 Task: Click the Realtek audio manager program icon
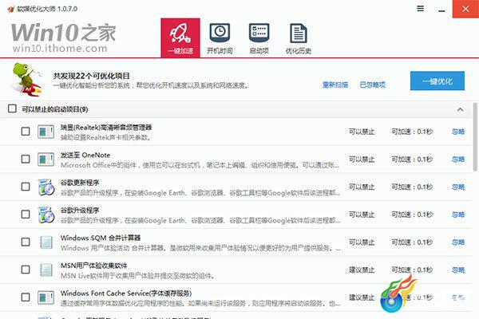point(46,132)
